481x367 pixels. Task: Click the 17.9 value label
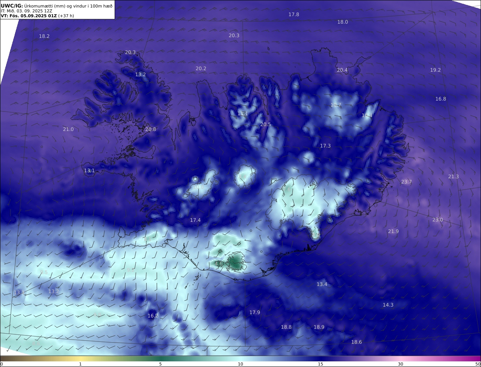(x=255, y=312)
